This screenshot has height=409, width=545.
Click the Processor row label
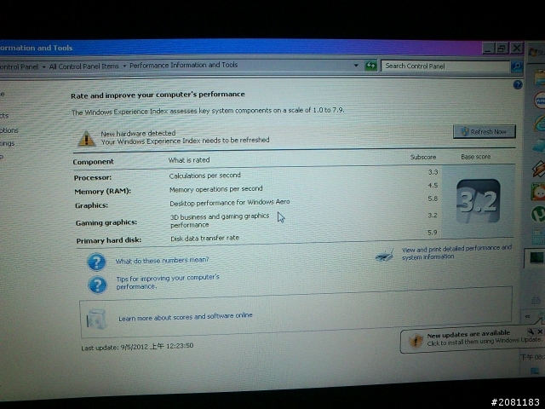pos(93,178)
